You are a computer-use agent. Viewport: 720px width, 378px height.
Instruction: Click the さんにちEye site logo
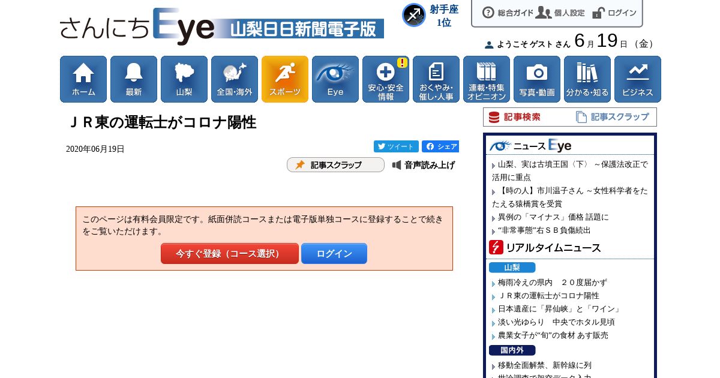point(222,26)
